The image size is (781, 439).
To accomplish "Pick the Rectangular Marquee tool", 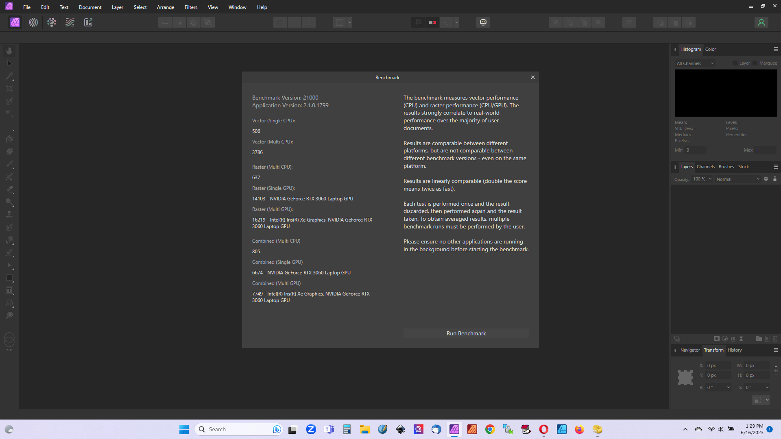I will [9, 126].
